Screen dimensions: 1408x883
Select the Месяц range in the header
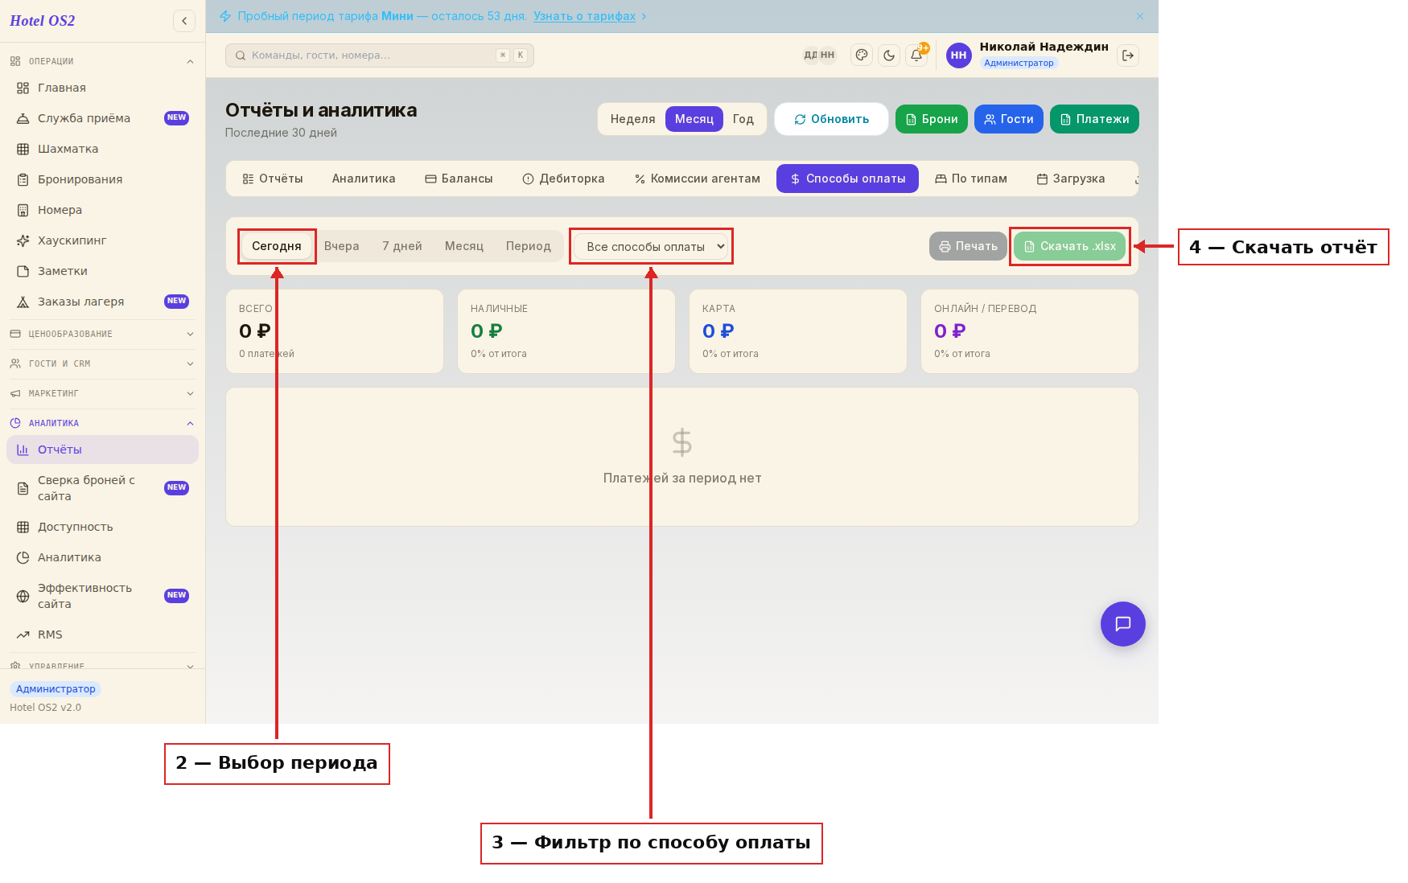coord(694,119)
